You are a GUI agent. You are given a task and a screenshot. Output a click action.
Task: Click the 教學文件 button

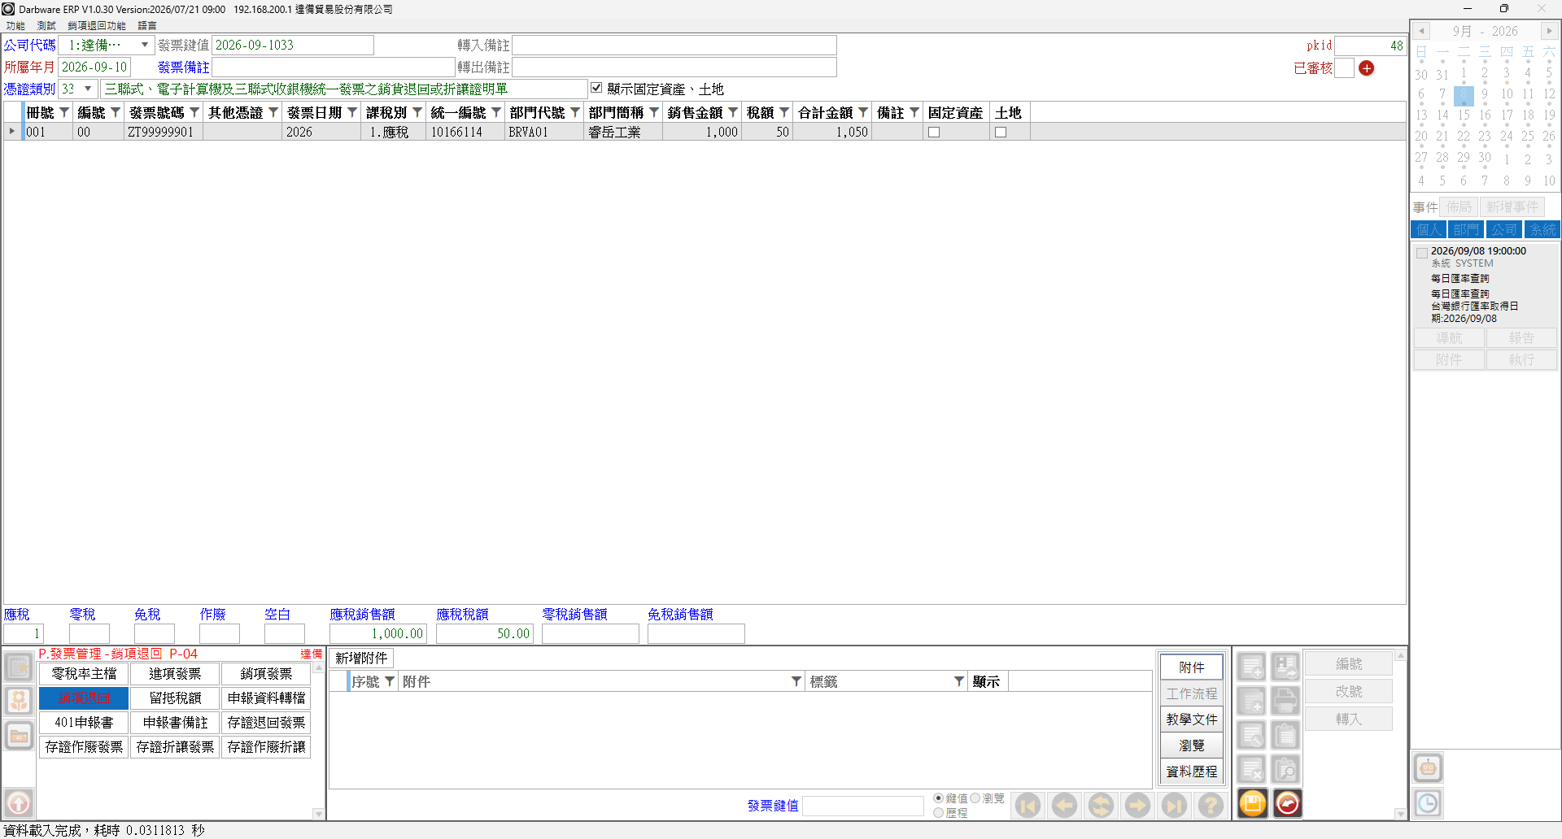1191,719
